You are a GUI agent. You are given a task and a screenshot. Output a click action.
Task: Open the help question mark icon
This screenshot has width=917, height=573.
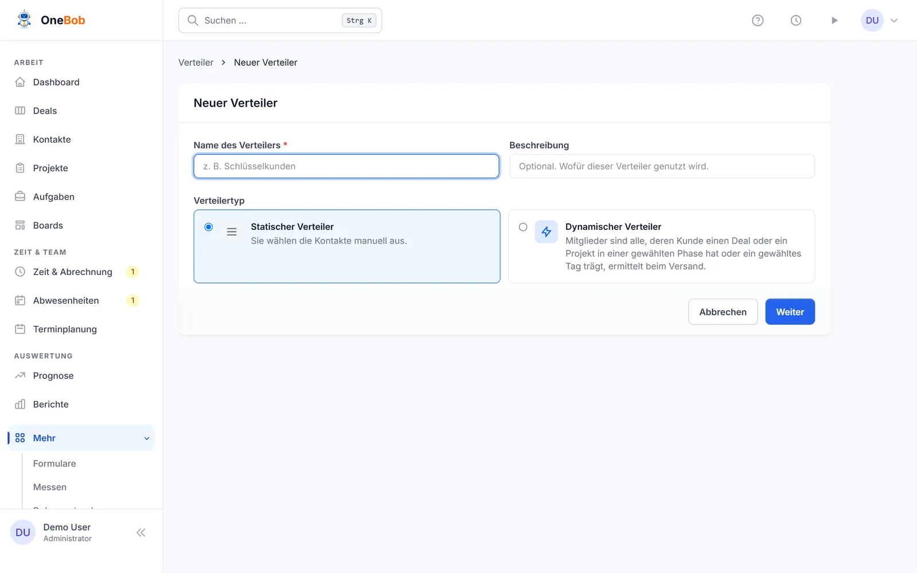[758, 21]
